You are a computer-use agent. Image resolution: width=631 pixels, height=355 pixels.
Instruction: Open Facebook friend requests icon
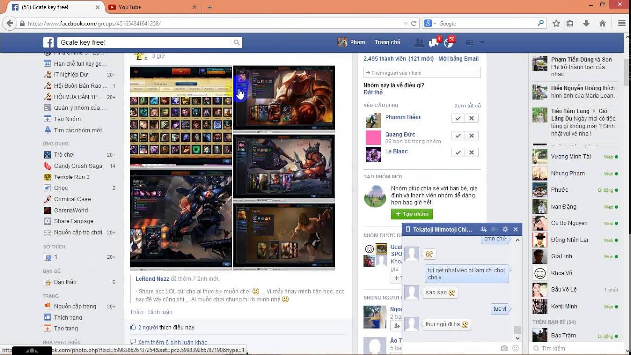coord(419,43)
